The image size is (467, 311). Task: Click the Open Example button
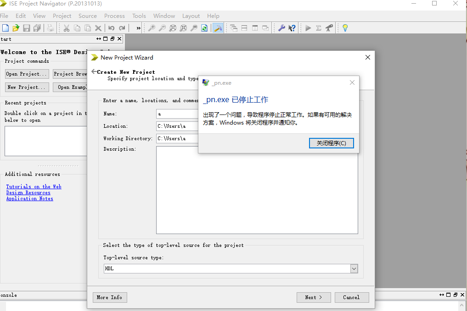(70, 87)
